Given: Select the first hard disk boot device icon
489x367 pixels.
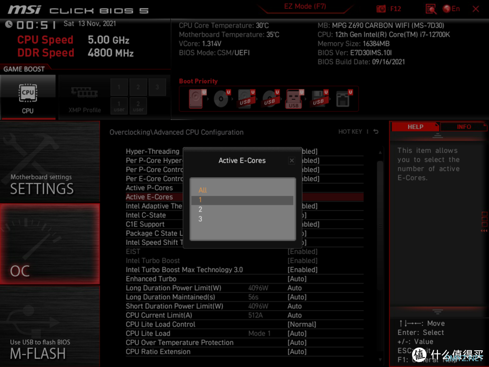Looking at the screenshot, I should coord(197,99).
